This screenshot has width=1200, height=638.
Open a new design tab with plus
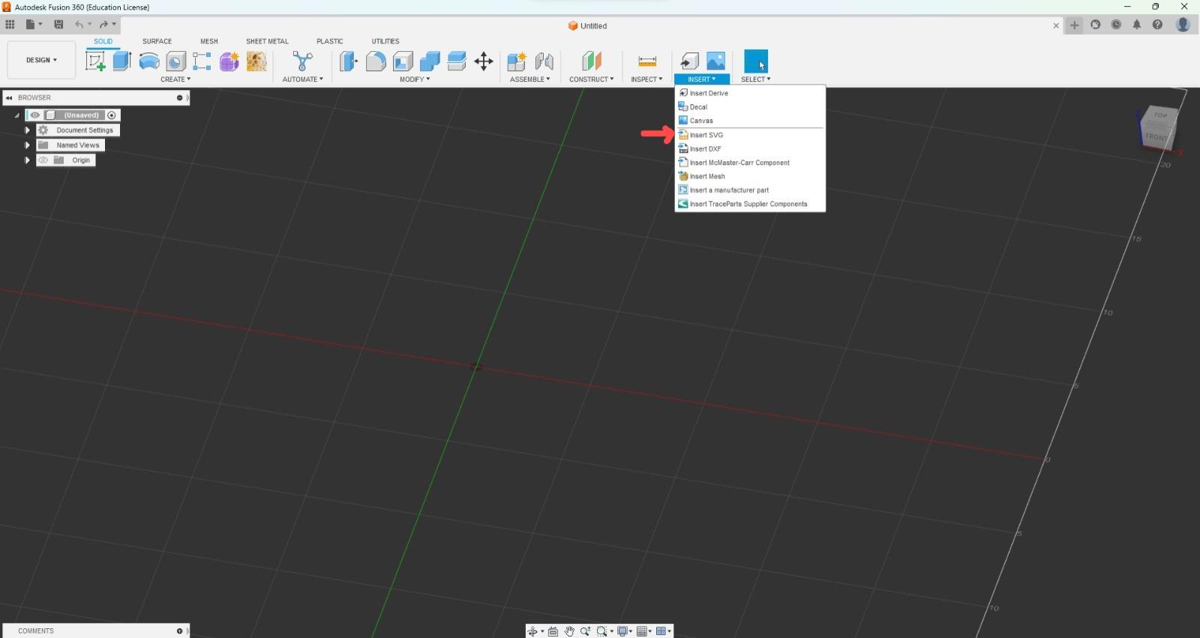(1075, 25)
